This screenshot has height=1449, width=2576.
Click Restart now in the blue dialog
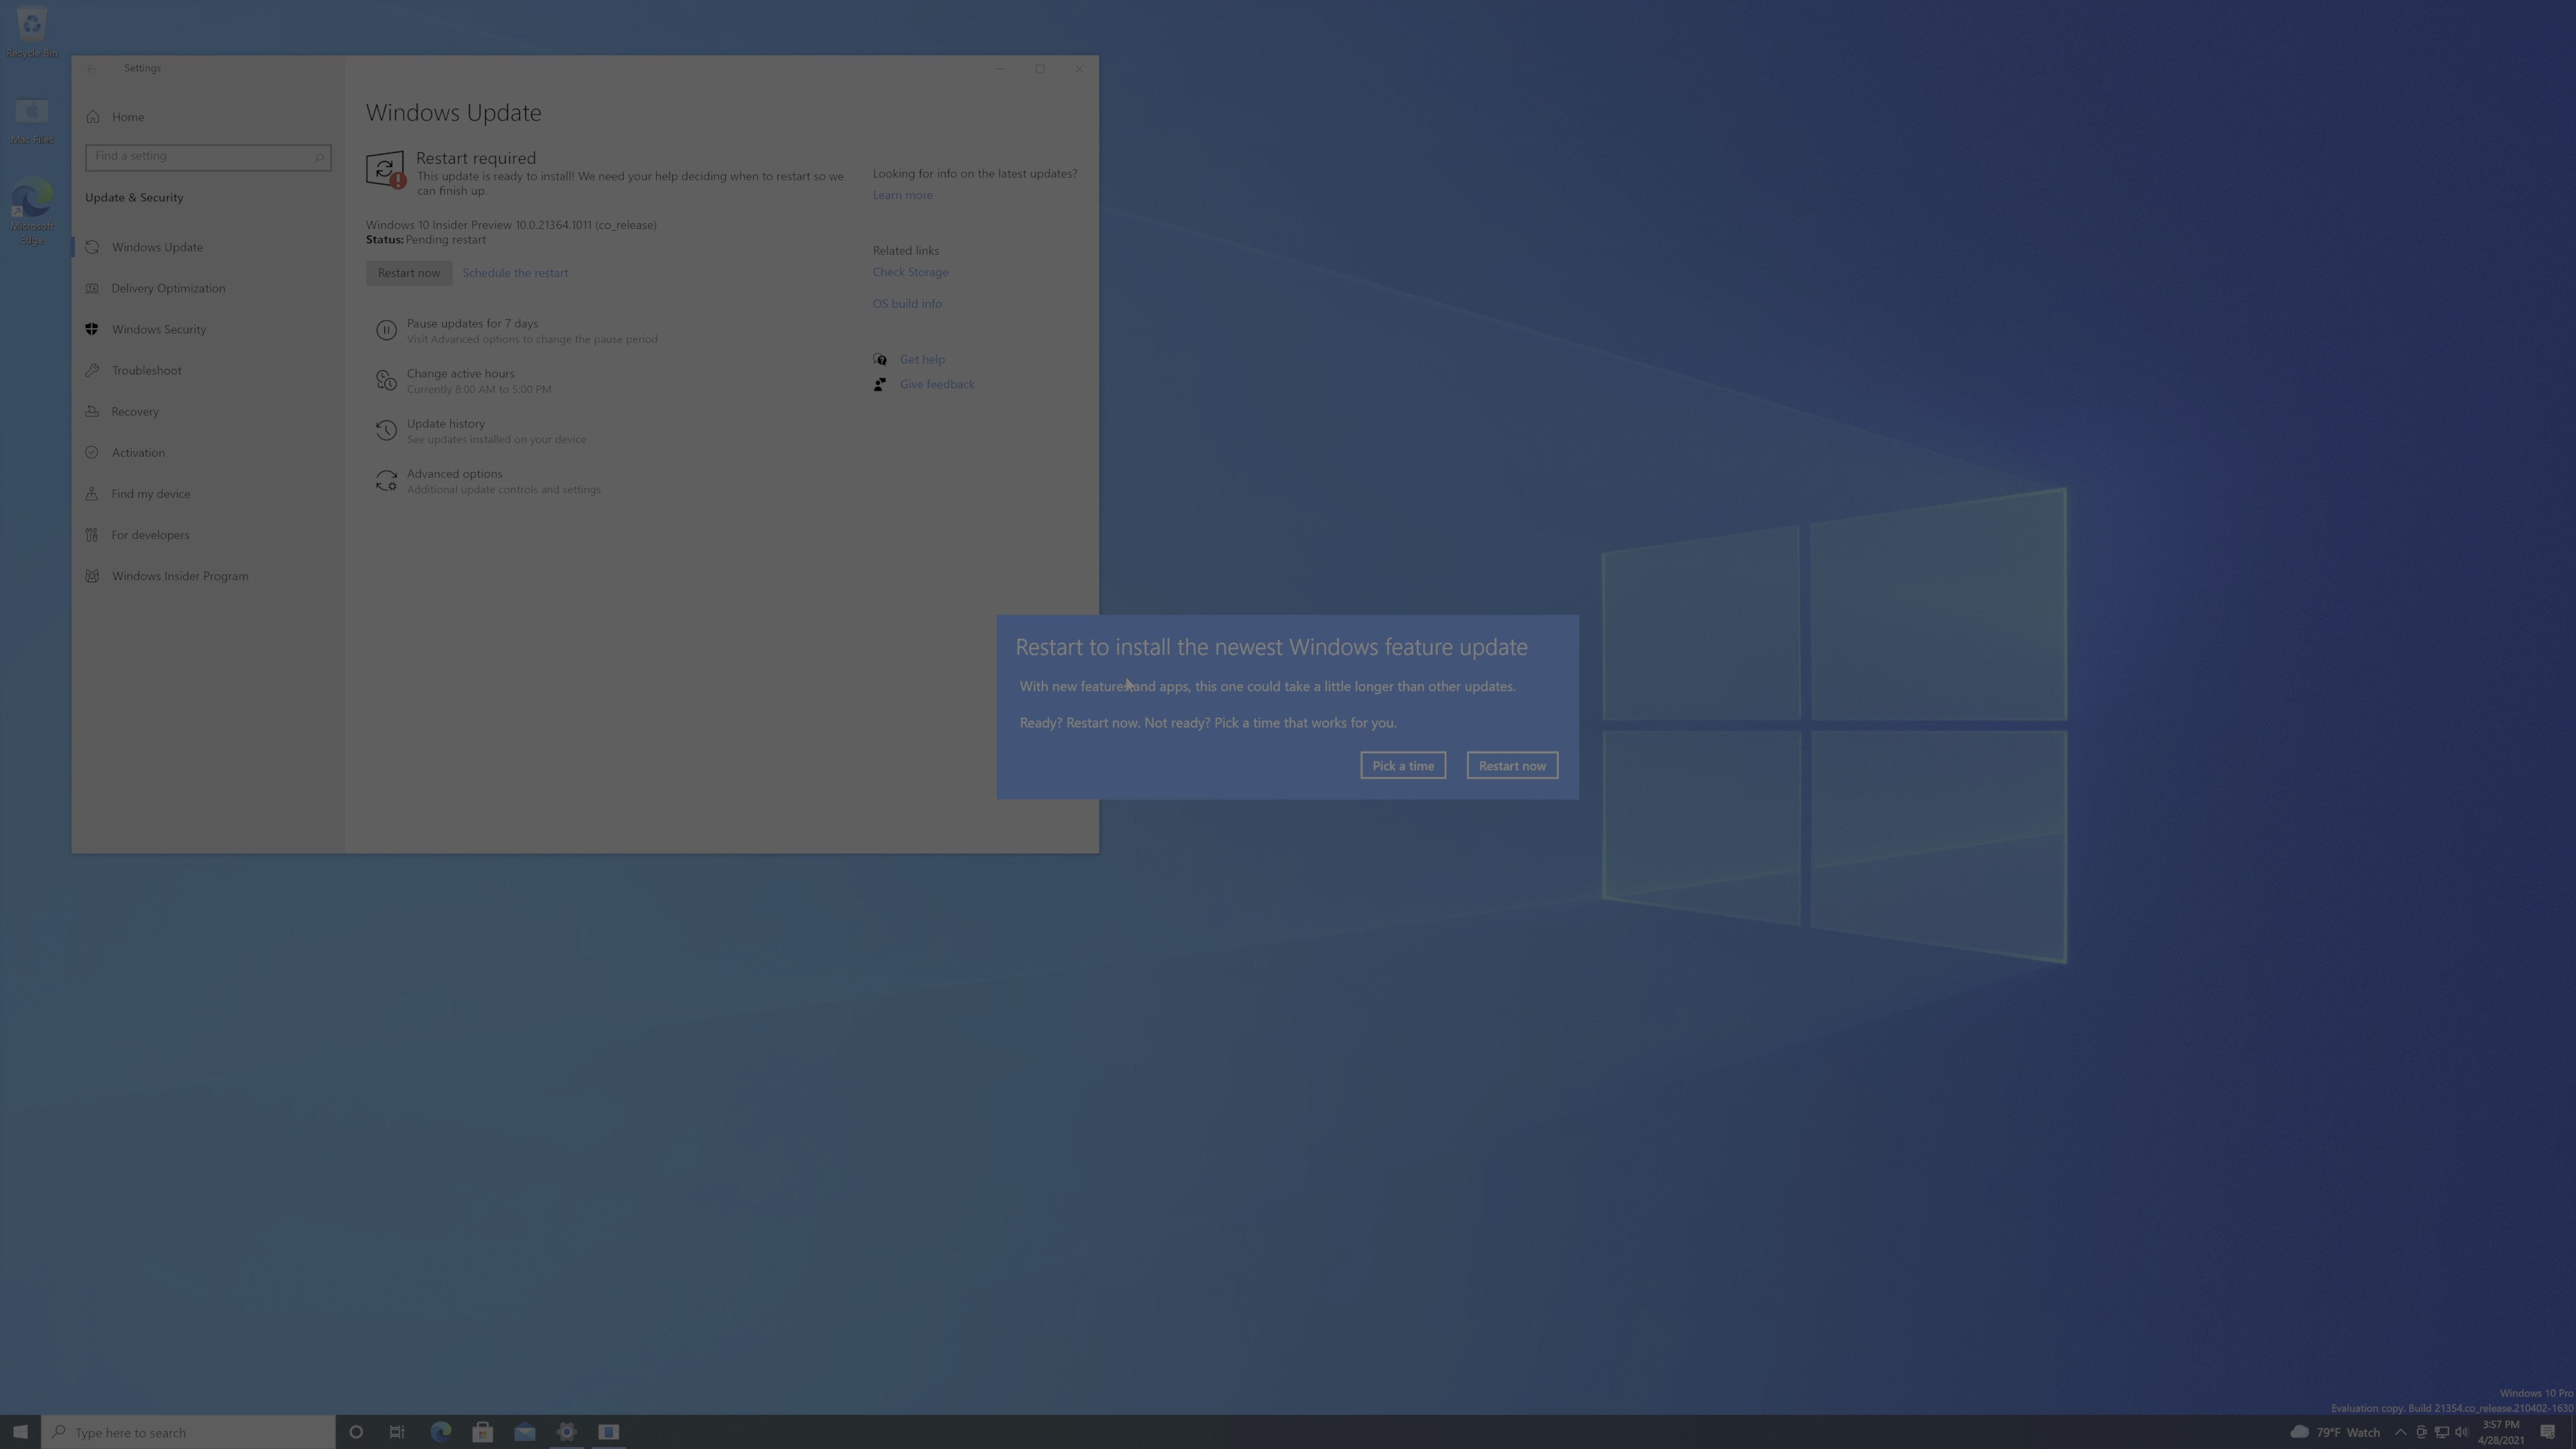[x=1511, y=765]
